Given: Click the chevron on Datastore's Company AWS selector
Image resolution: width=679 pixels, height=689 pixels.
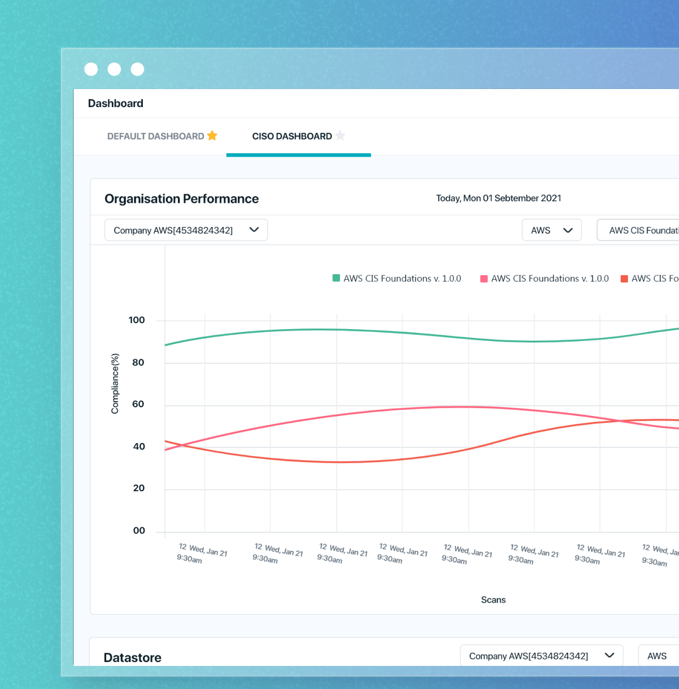Looking at the screenshot, I should (609, 655).
